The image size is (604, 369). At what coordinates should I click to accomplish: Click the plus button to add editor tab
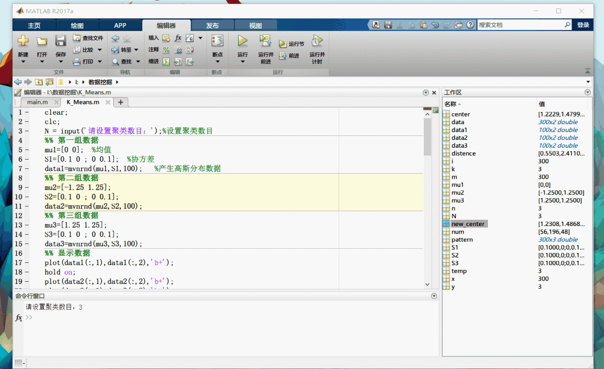120,102
